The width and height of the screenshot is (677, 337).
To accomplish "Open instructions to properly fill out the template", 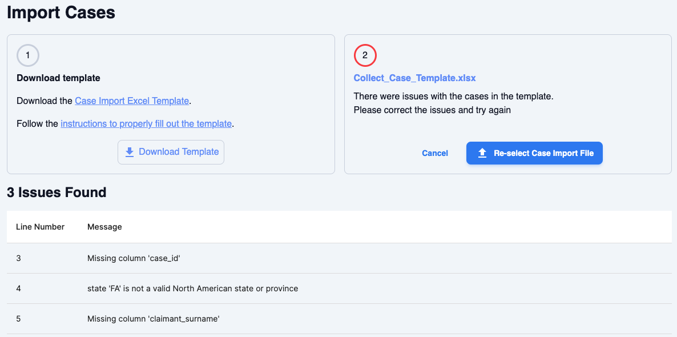I will 146,123.
